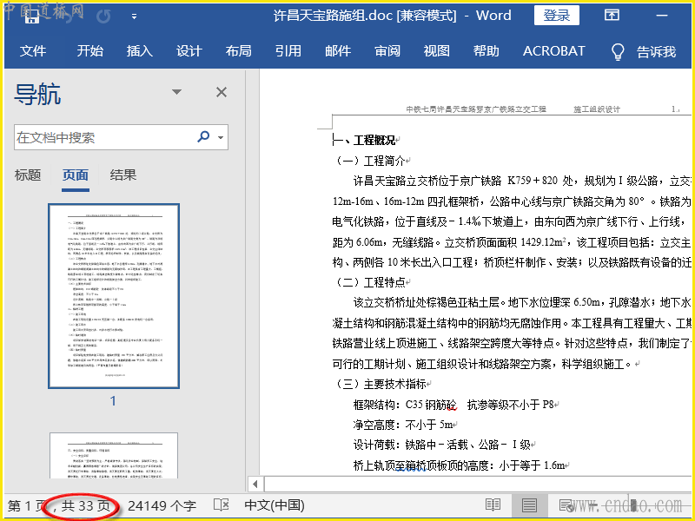Image resolution: width=695 pixels, height=521 pixels.
Task: Click the 中文(中国) language indicator
Action: point(275,505)
